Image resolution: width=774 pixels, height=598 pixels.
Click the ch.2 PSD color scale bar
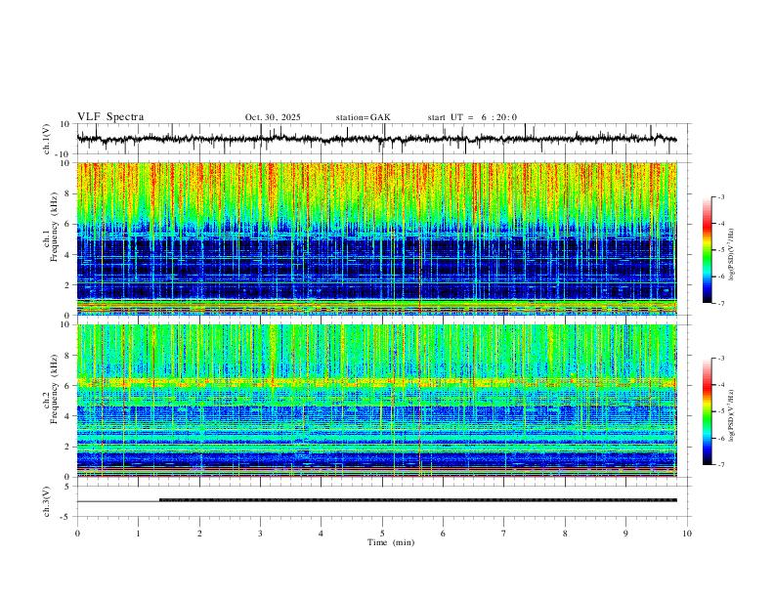coord(707,411)
